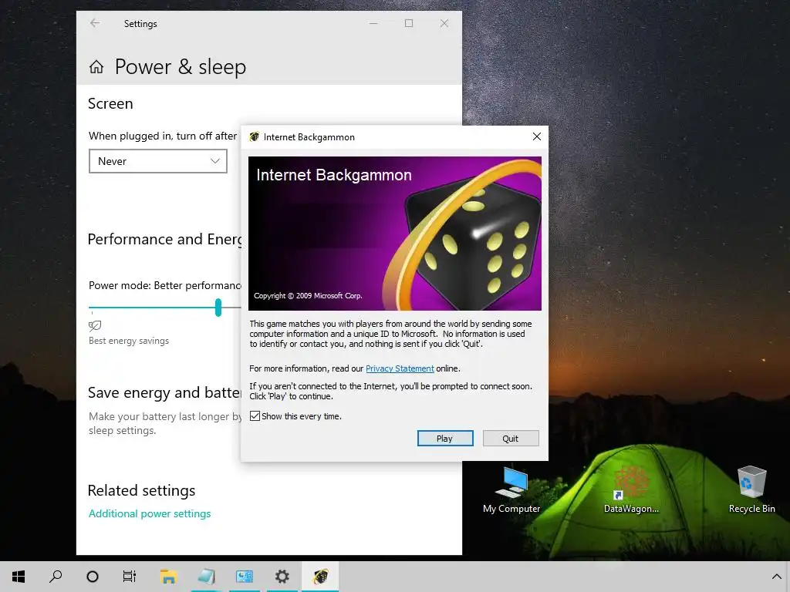Click the Screen section heading
Screen dimensions: 790x592
coord(110,104)
